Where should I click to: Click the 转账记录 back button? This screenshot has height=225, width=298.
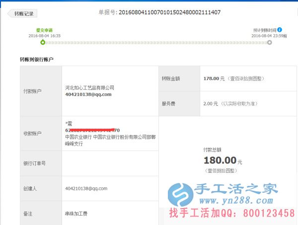24,13
